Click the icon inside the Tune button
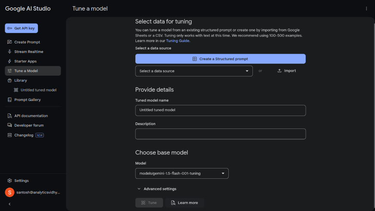 coord(143,203)
